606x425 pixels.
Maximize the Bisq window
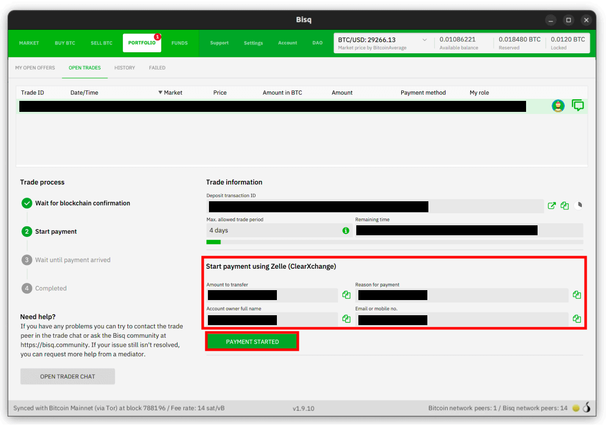pos(568,20)
